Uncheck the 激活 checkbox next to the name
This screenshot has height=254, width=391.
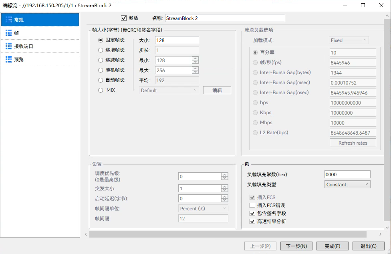[x=124, y=18]
